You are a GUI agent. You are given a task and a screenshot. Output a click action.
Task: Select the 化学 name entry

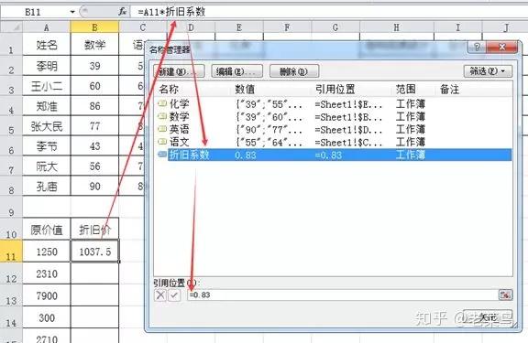334,104
